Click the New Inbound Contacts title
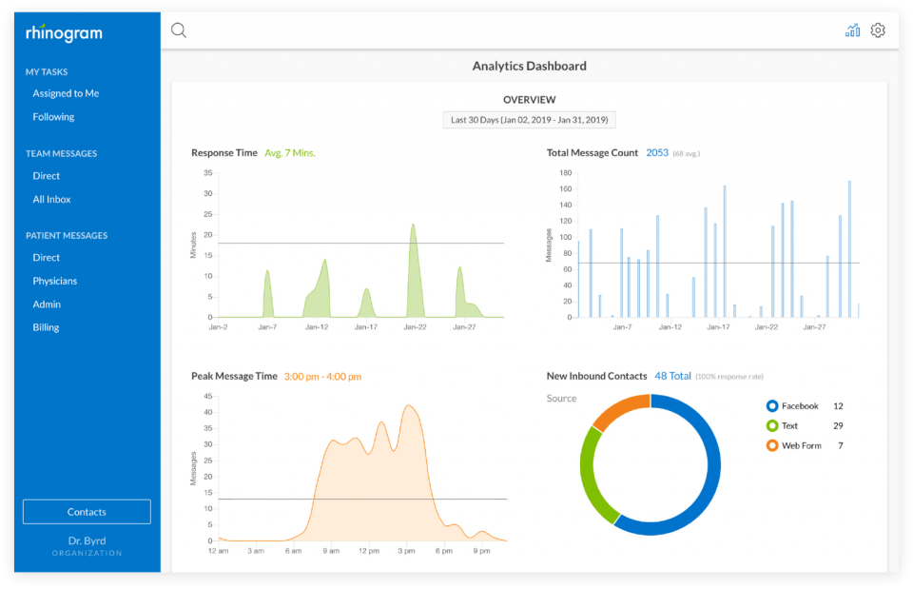Viewport: 913px width, 589px height. (596, 376)
